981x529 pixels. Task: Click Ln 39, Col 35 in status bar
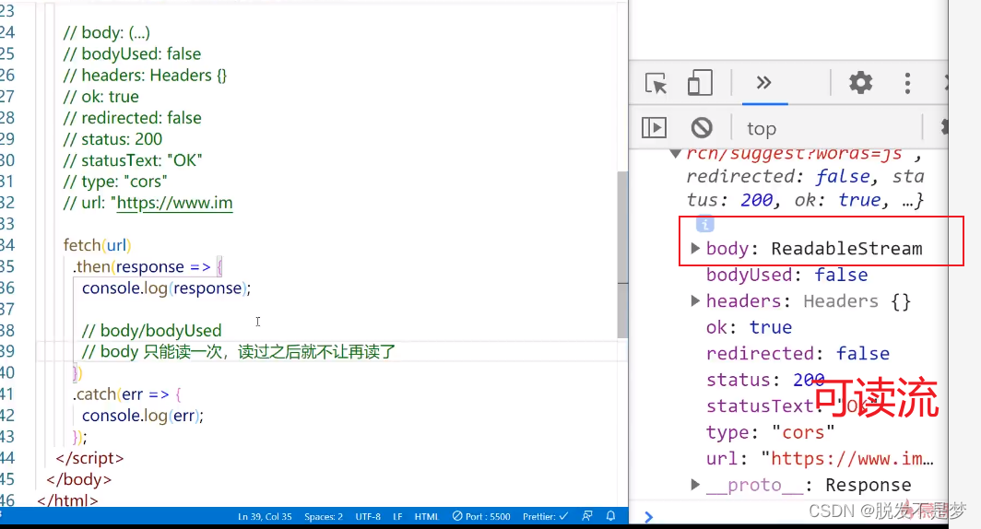coord(265,516)
